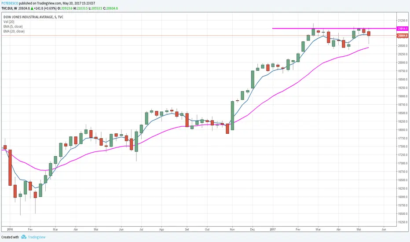
Task: Select the Vol (20) indicator label
Action: 9,22
